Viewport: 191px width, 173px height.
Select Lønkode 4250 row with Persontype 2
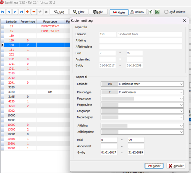click(x=35, y=106)
